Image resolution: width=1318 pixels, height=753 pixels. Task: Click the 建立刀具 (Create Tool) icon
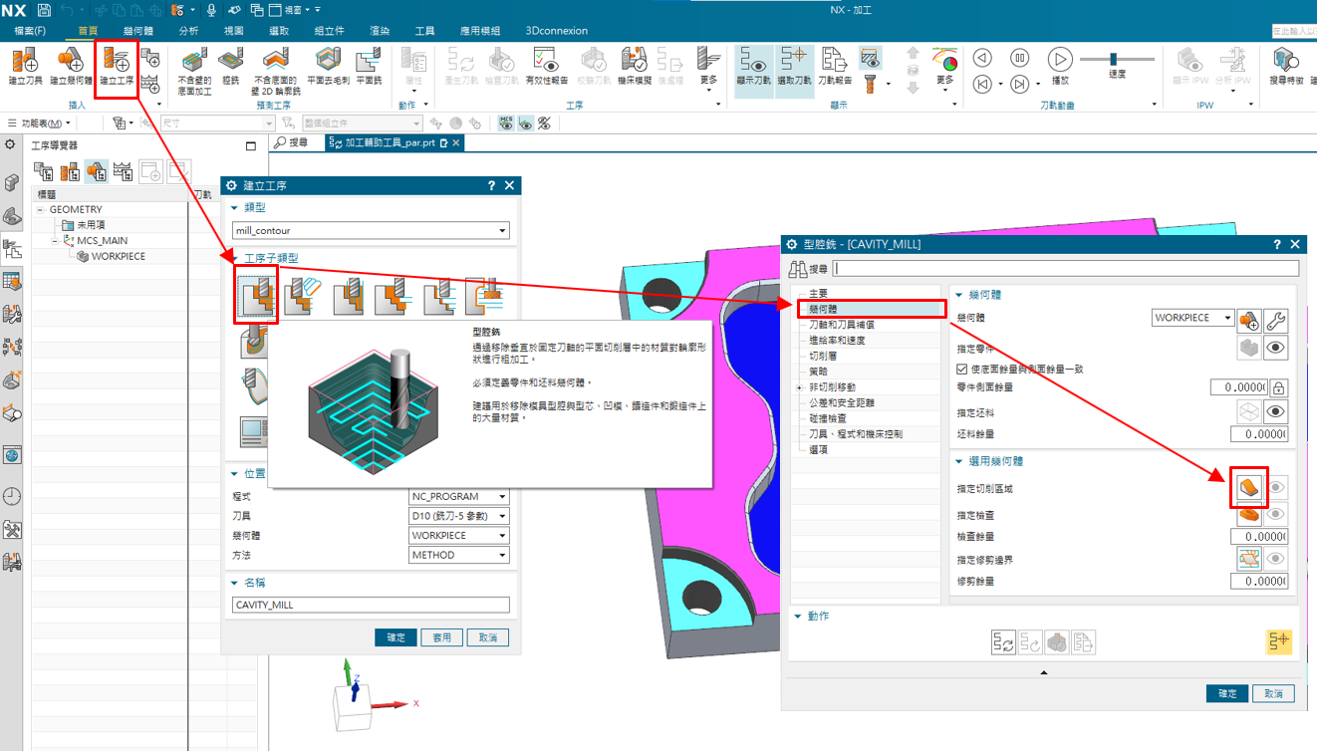click(x=24, y=66)
